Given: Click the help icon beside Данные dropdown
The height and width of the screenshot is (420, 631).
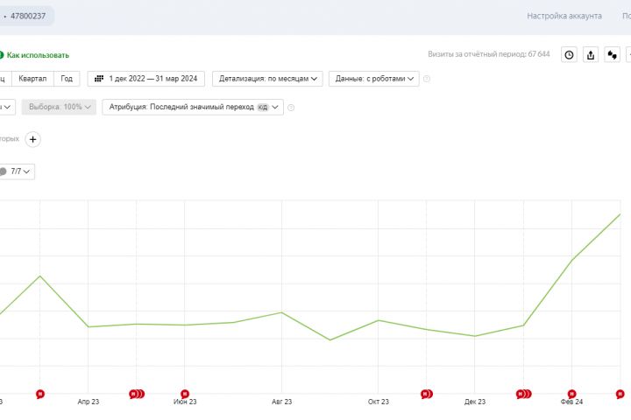Looking at the screenshot, I should pos(427,79).
